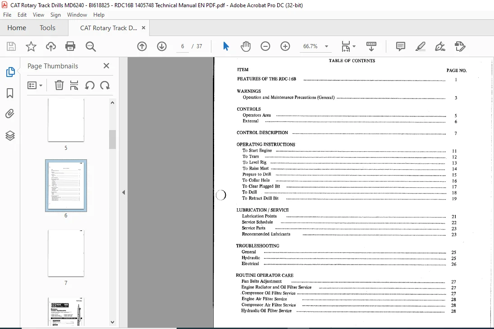Zoom out with the minus button
The height and width of the screenshot is (329, 494).
pyautogui.click(x=265, y=46)
